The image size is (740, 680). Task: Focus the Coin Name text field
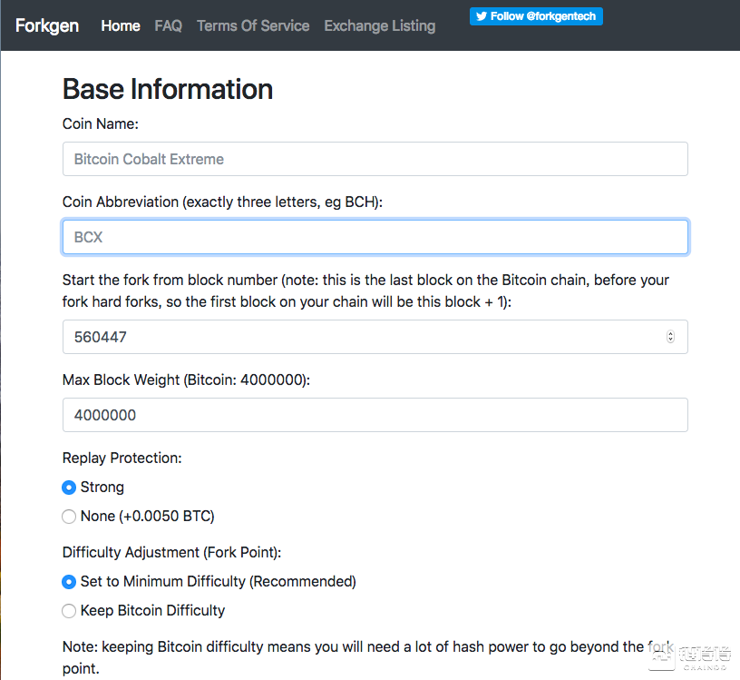pos(375,159)
